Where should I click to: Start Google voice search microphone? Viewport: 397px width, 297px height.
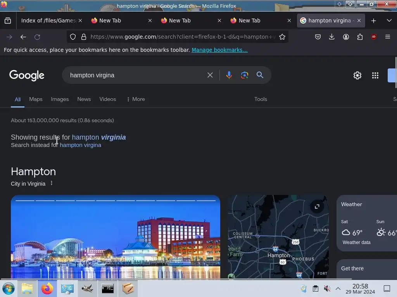(229, 75)
